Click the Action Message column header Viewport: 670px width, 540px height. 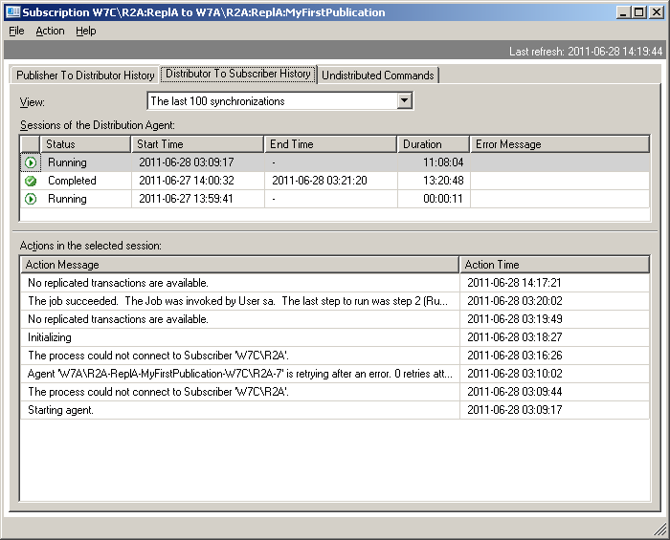click(x=239, y=265)
